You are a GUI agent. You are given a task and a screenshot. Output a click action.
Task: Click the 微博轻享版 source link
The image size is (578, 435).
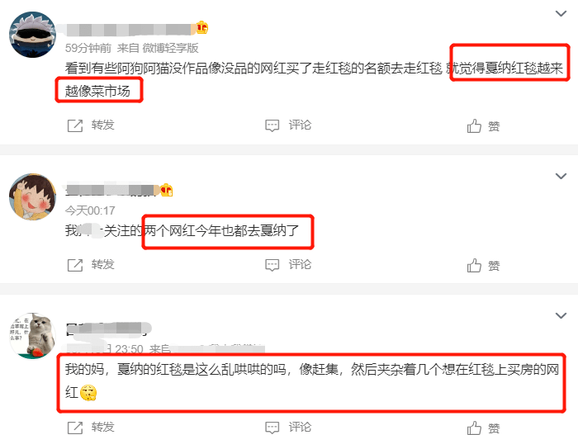(x=170, y=48)
